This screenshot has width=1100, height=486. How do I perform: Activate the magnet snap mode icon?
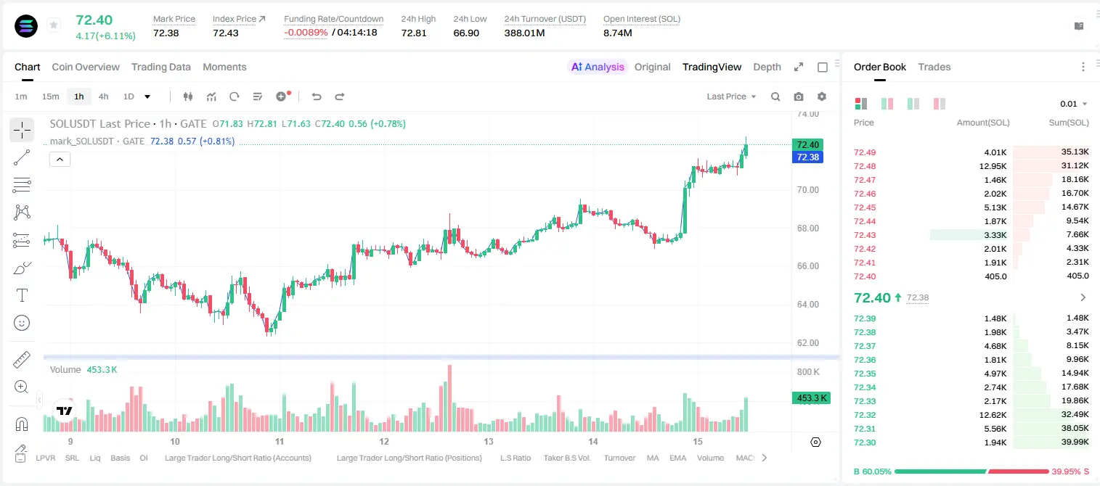(x=22, y=424)
